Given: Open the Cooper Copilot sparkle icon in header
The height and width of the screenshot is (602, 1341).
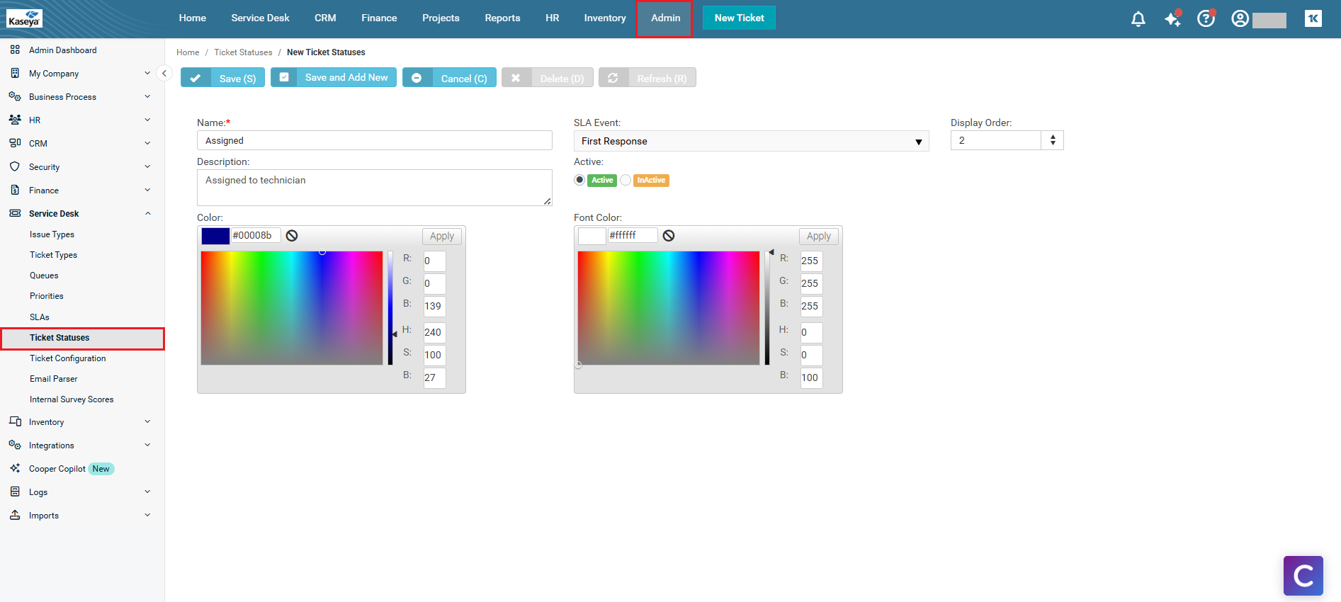Looking at the screenshot, I should pos(1172,19).
